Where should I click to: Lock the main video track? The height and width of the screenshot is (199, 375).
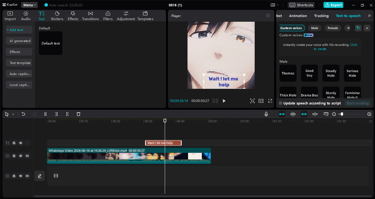[x=14, y=156]
